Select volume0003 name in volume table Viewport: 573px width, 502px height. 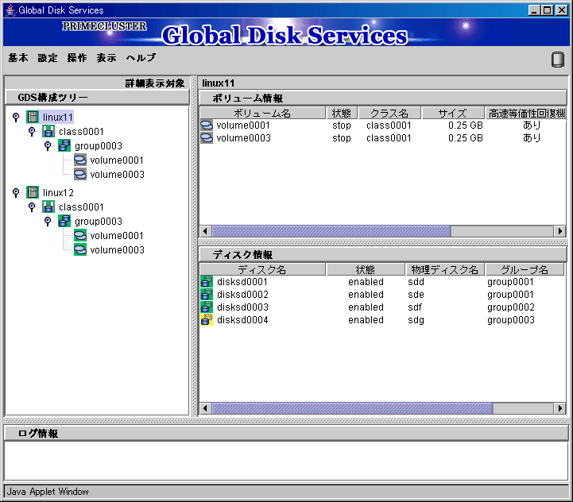coord(243,138)
